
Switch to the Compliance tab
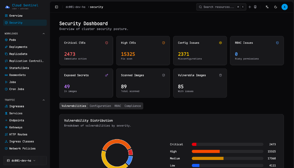(132, 106)
